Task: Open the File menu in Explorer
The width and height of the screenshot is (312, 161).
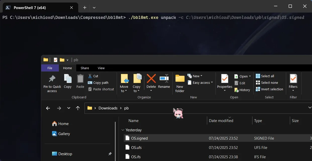Action: pos(50,68)
